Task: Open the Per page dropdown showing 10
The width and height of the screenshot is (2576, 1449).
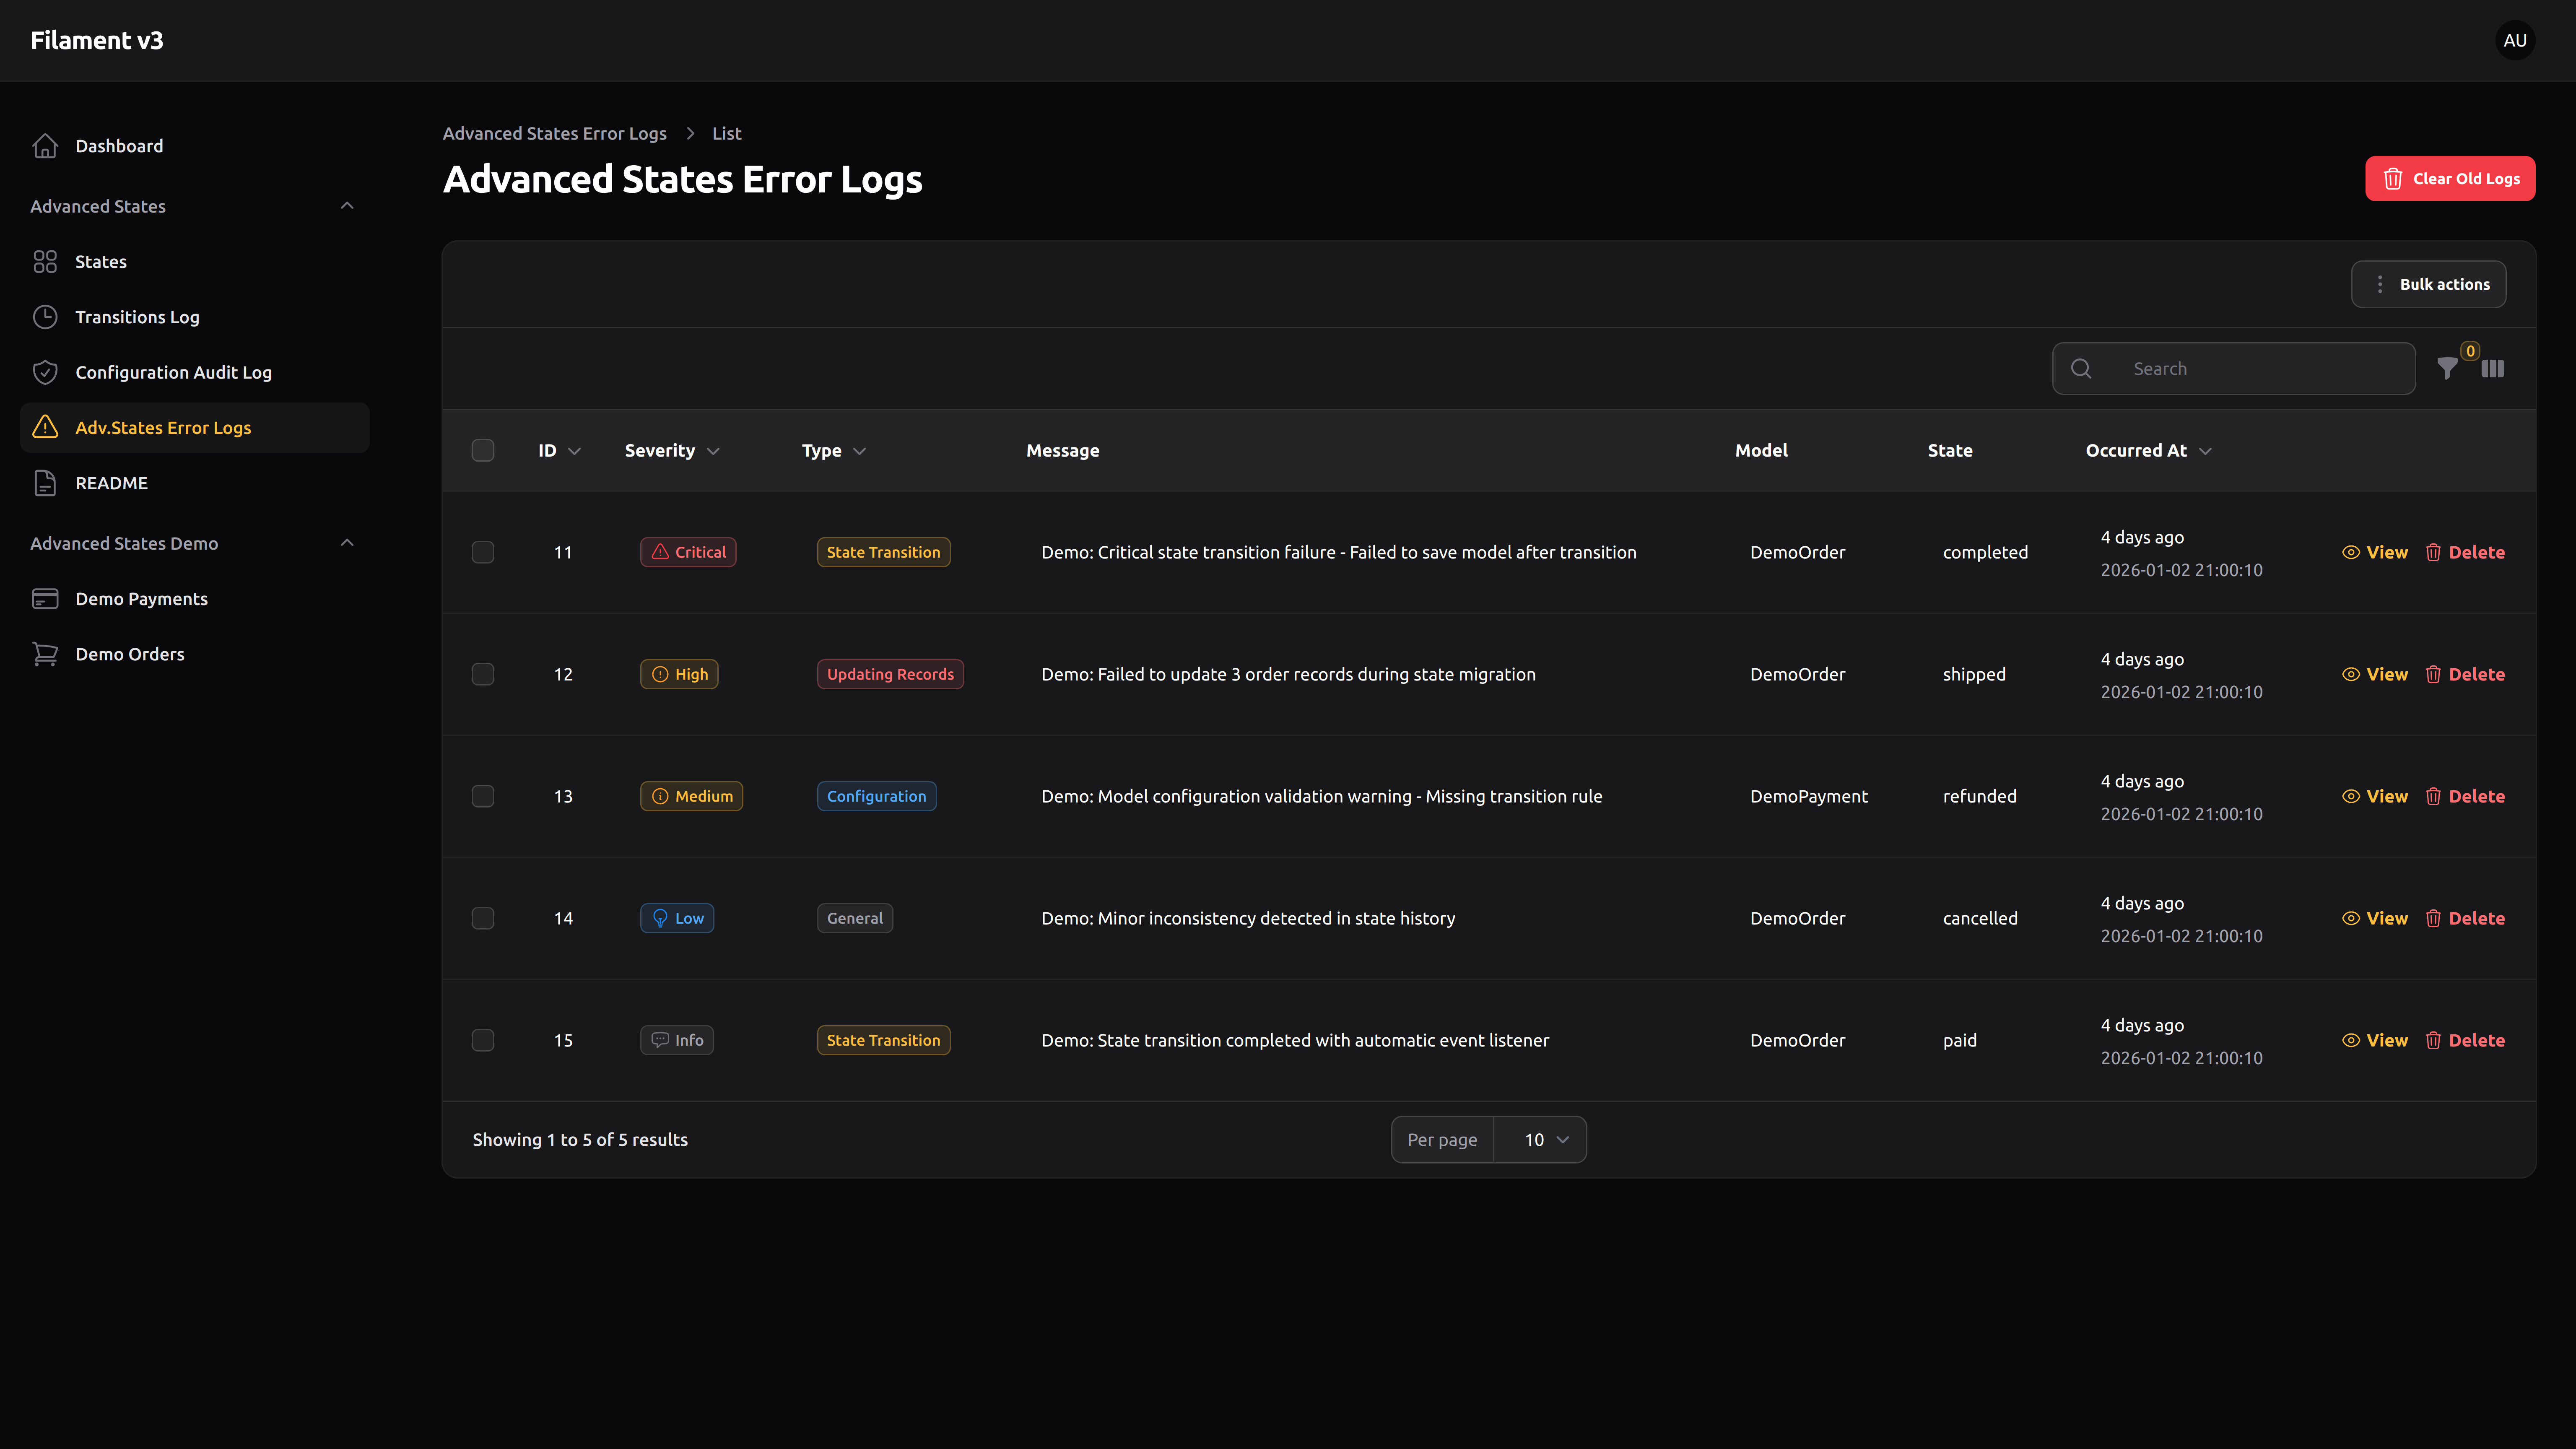Action: coord(1540,1139)
